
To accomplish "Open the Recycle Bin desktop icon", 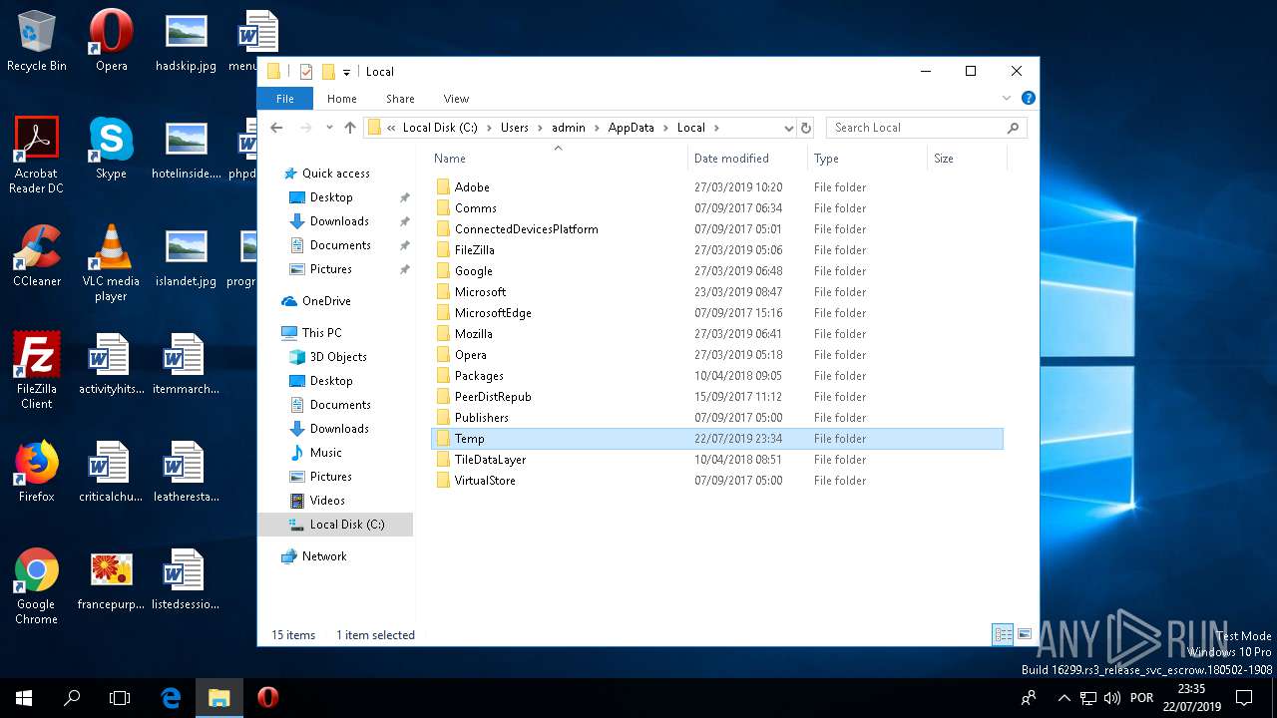I will pos(37,41).
